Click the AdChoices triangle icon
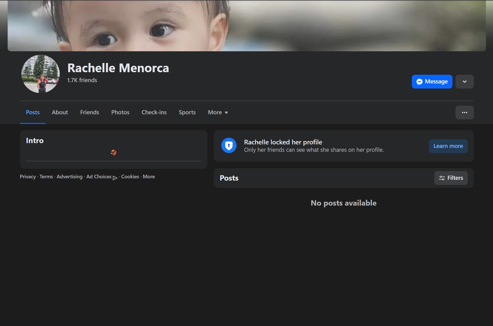The height and width of the screenshot is (326, 493). [115, 178]
